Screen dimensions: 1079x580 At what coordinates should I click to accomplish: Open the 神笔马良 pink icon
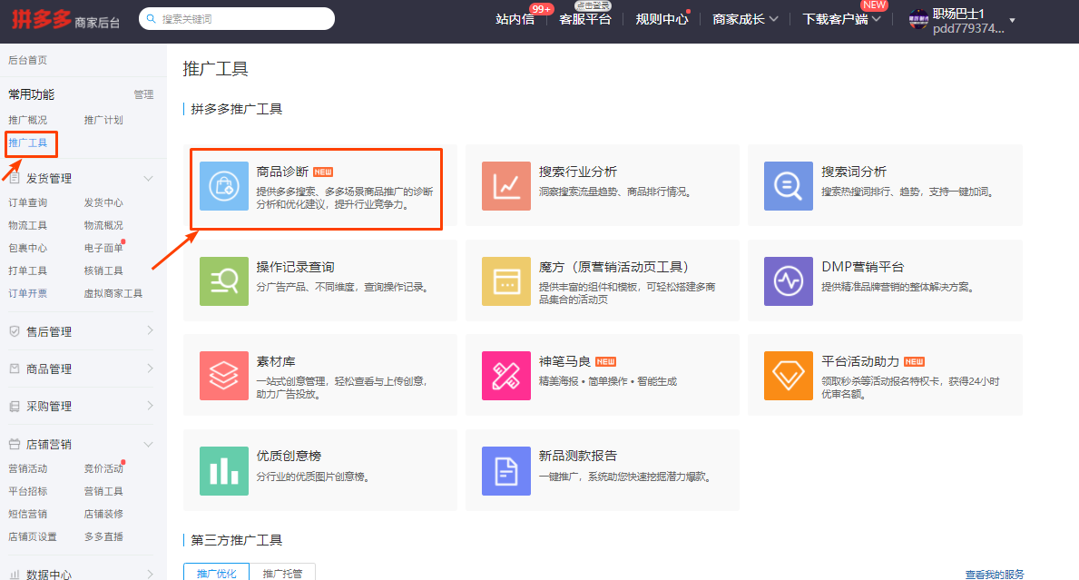point(505,376)
